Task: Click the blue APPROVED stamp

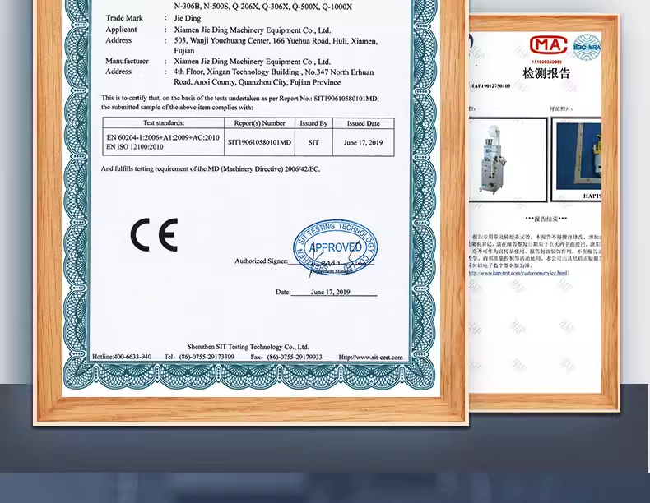Action: pyautogui.click(x=335, y=246)
